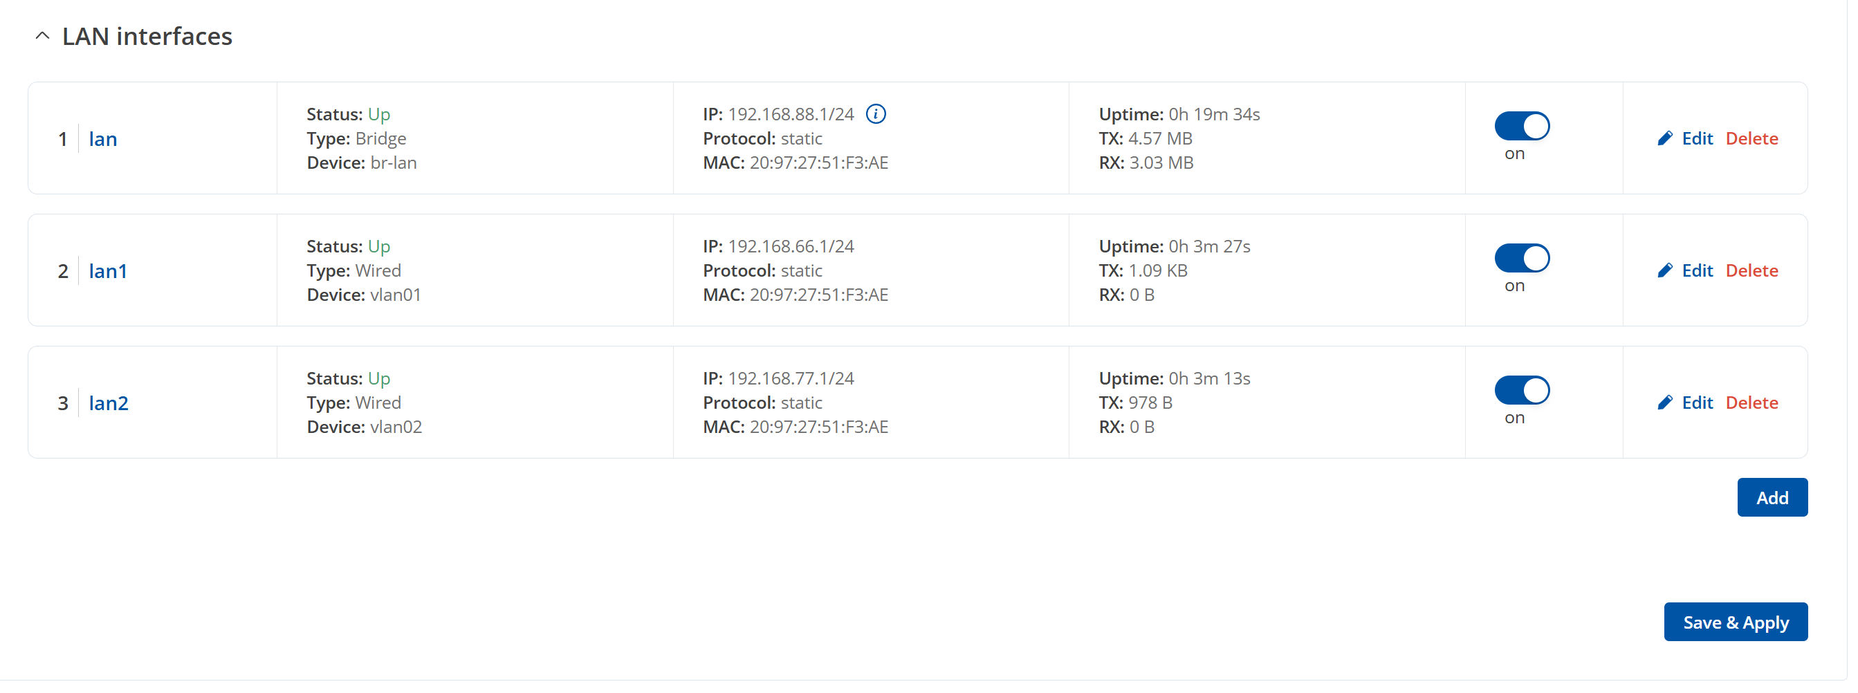Edit the lan2 wired interface
This screenshot has height=693, width=1858.
coord(1697,403)
